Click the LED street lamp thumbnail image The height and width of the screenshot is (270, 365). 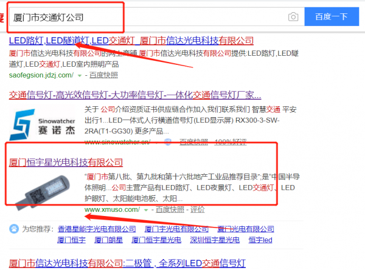[x=43, y=189]
